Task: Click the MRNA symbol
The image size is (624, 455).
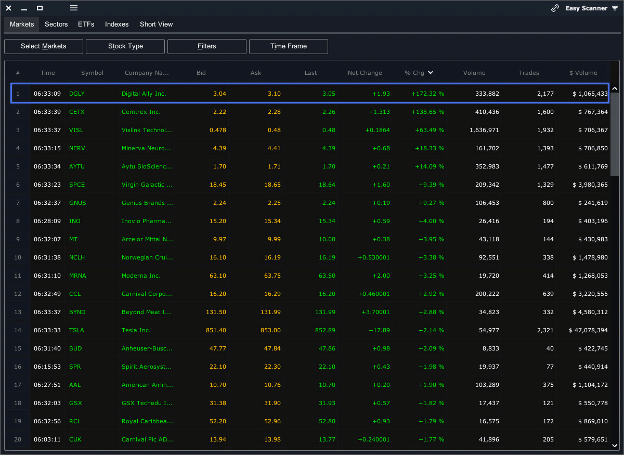Action: click(78, 276)
